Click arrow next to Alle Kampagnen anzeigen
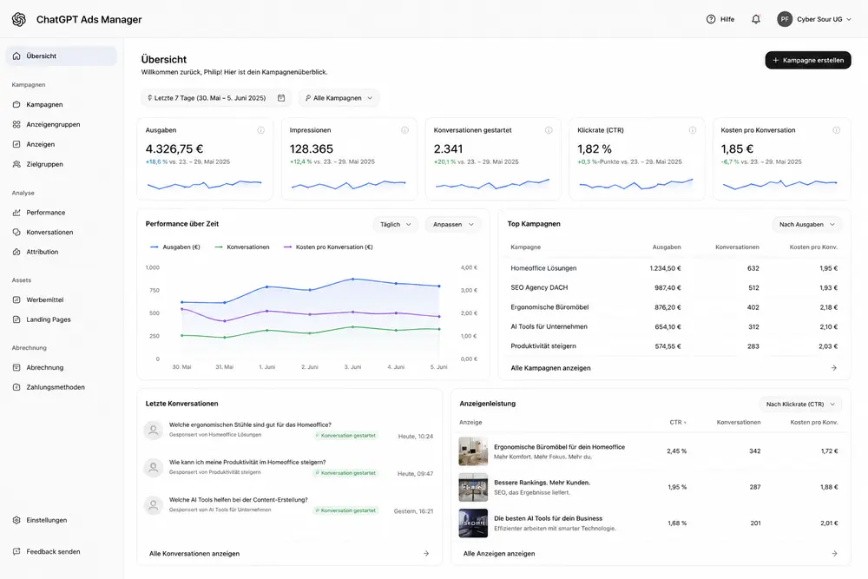Image resolution: width=868 pixels, height=579 pixels. [833, 368]
